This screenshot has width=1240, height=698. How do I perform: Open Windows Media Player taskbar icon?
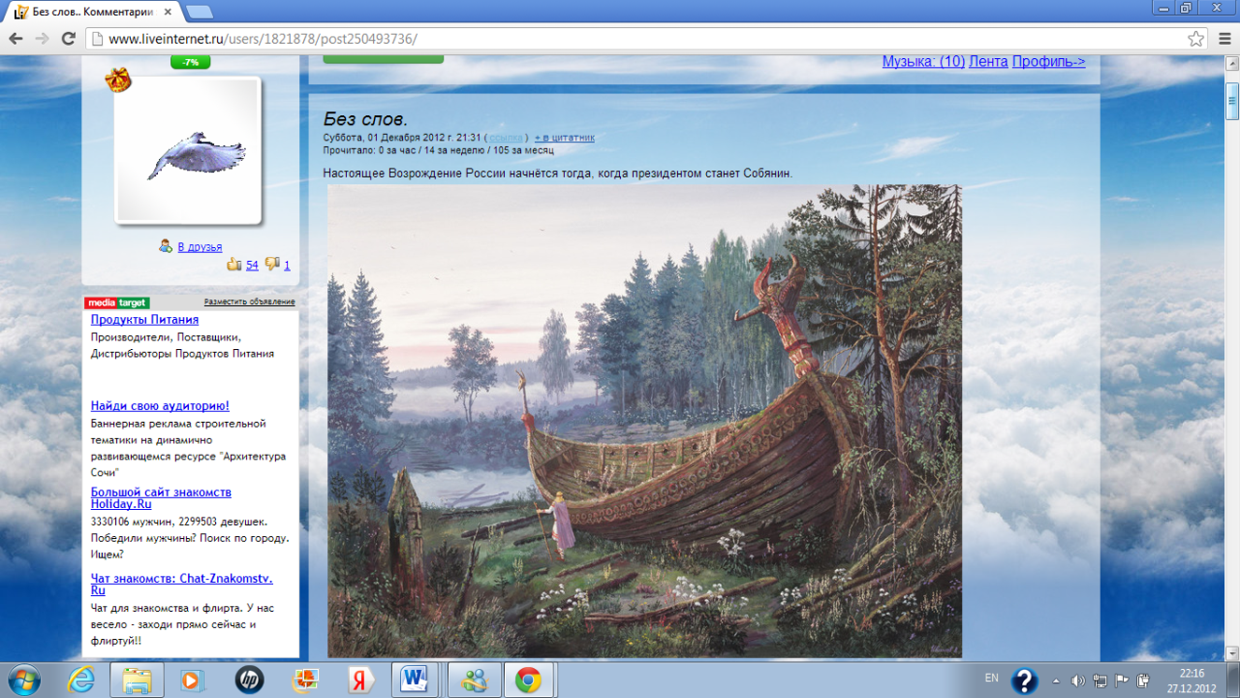pos(191,681)
